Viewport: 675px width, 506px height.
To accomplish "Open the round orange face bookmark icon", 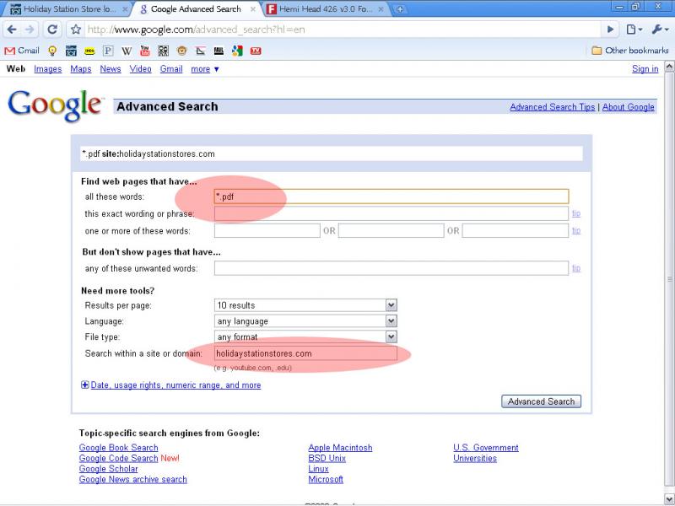I will [x=182, y=51].
